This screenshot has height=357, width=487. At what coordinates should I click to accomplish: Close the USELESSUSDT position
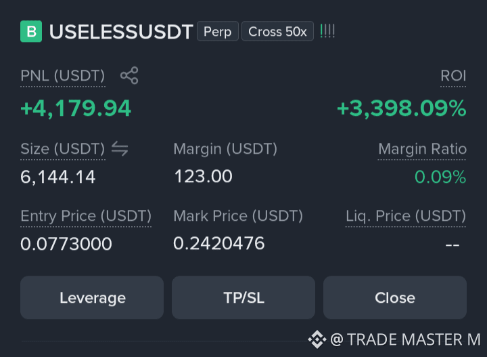click(395, 297)
